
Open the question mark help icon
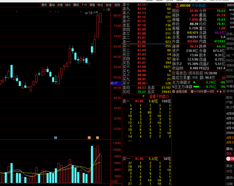click(x=224, y=92)
